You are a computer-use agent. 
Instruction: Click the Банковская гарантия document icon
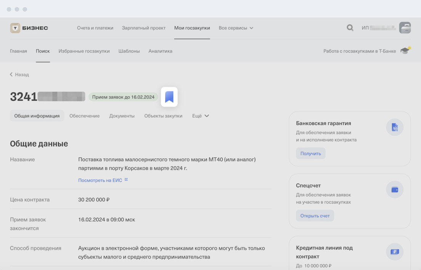tap(395, 127)
